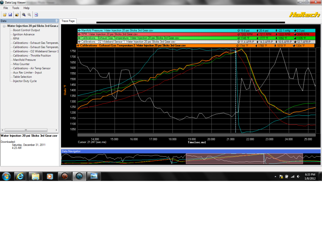Click Units °F axis label

65,90
